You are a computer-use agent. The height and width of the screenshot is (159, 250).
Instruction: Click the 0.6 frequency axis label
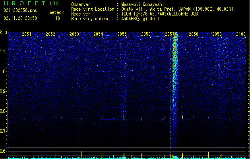(3, 151)
